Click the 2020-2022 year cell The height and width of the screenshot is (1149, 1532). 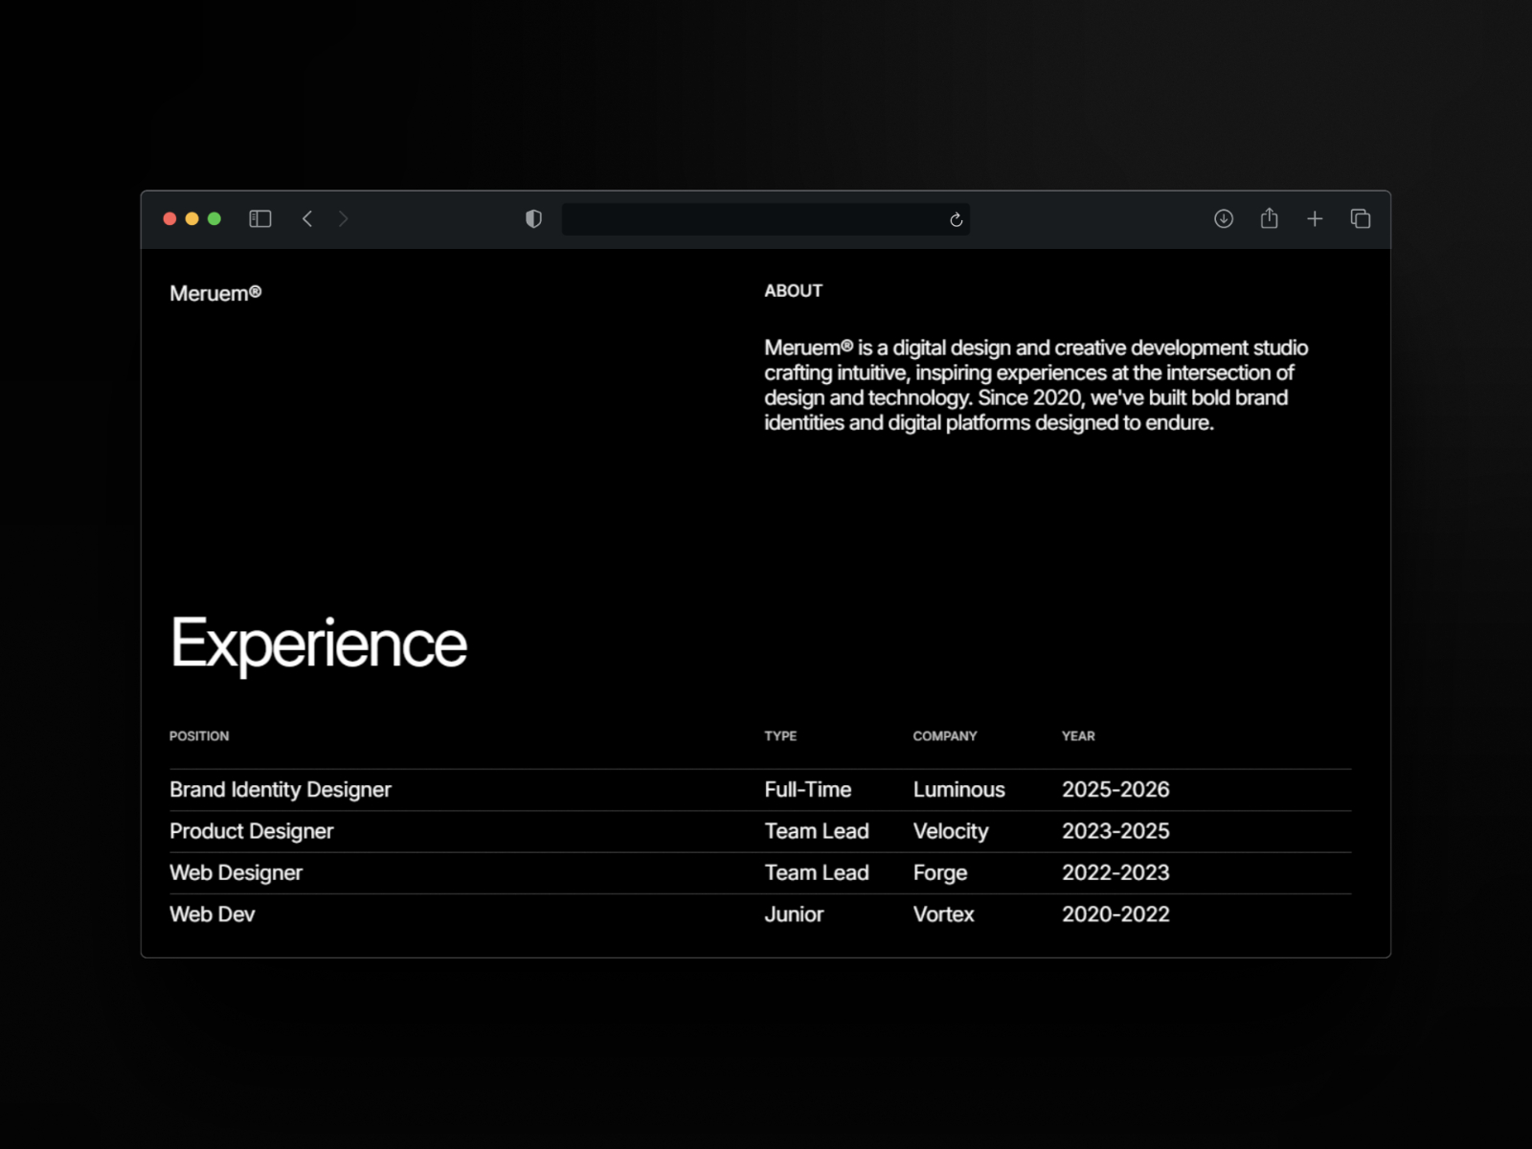(1115, 914)
